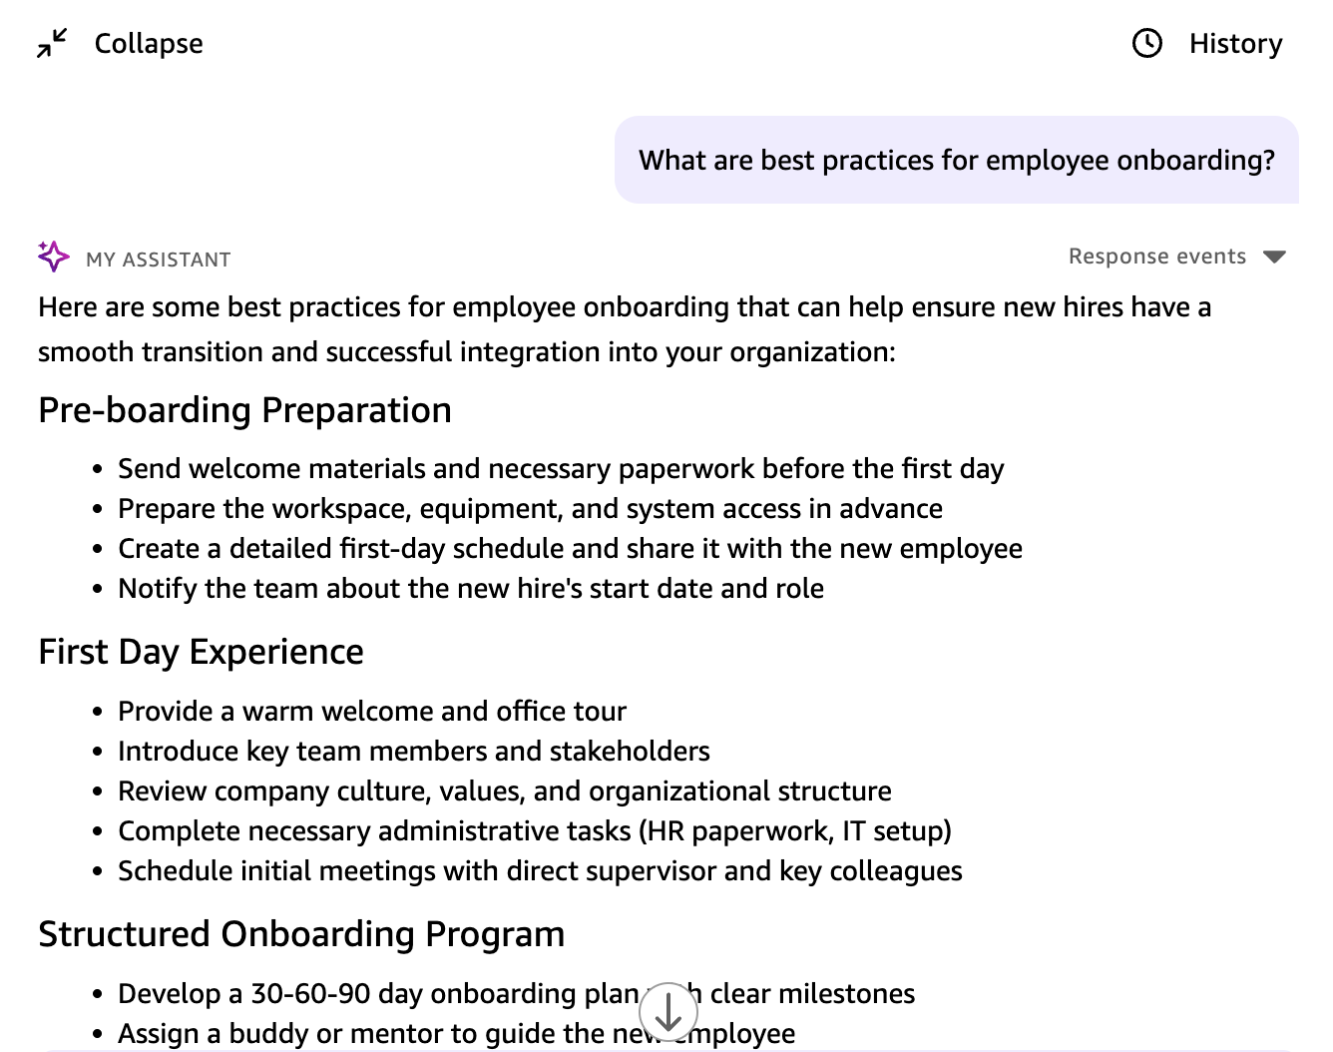This screenshot has width=1333, height=1052.
Task: Click the prepare the workspace bullet
Action: click(530, 509)
